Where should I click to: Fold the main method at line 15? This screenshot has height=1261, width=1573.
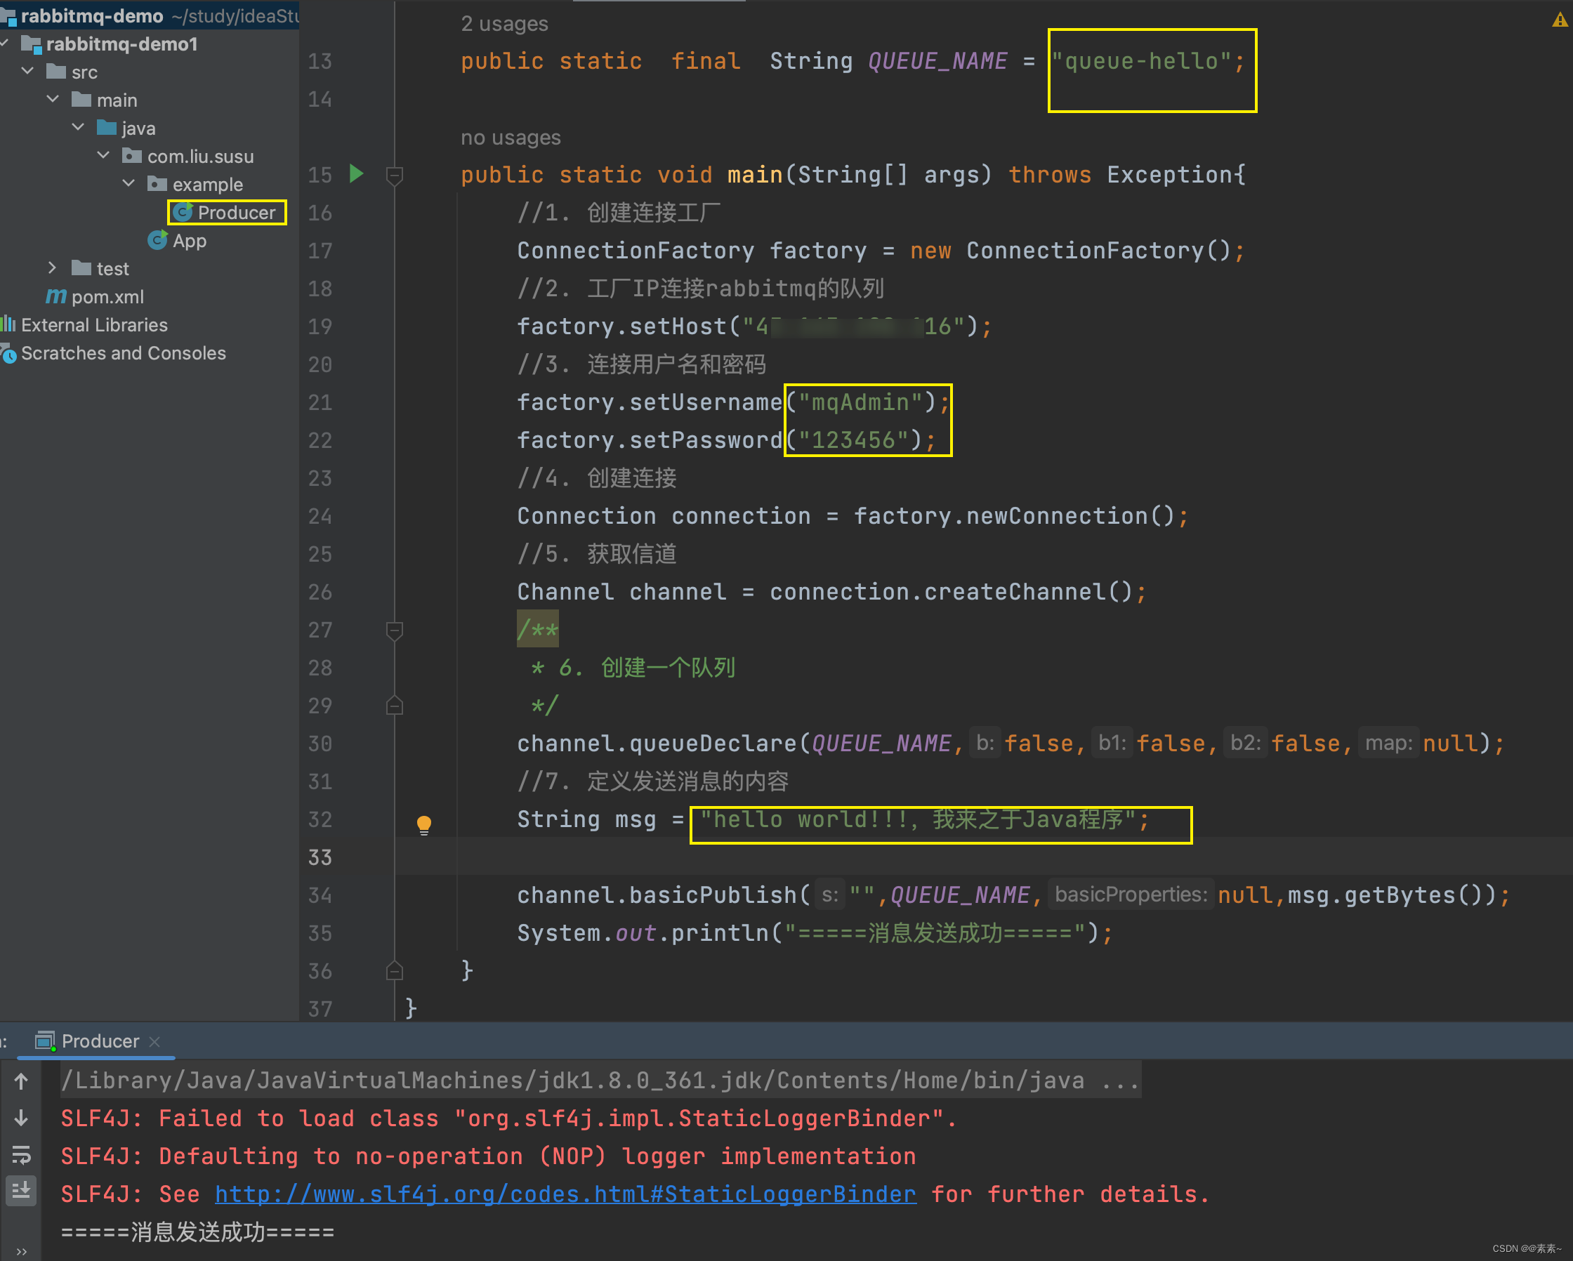pyautogui.click(x=394, y=175)
